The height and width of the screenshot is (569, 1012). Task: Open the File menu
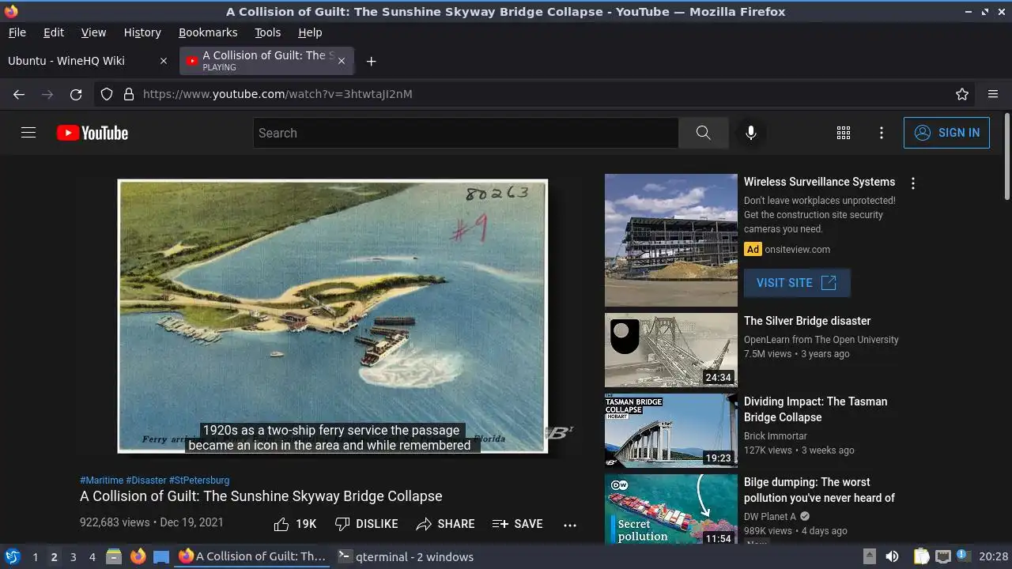pos(17,32)
